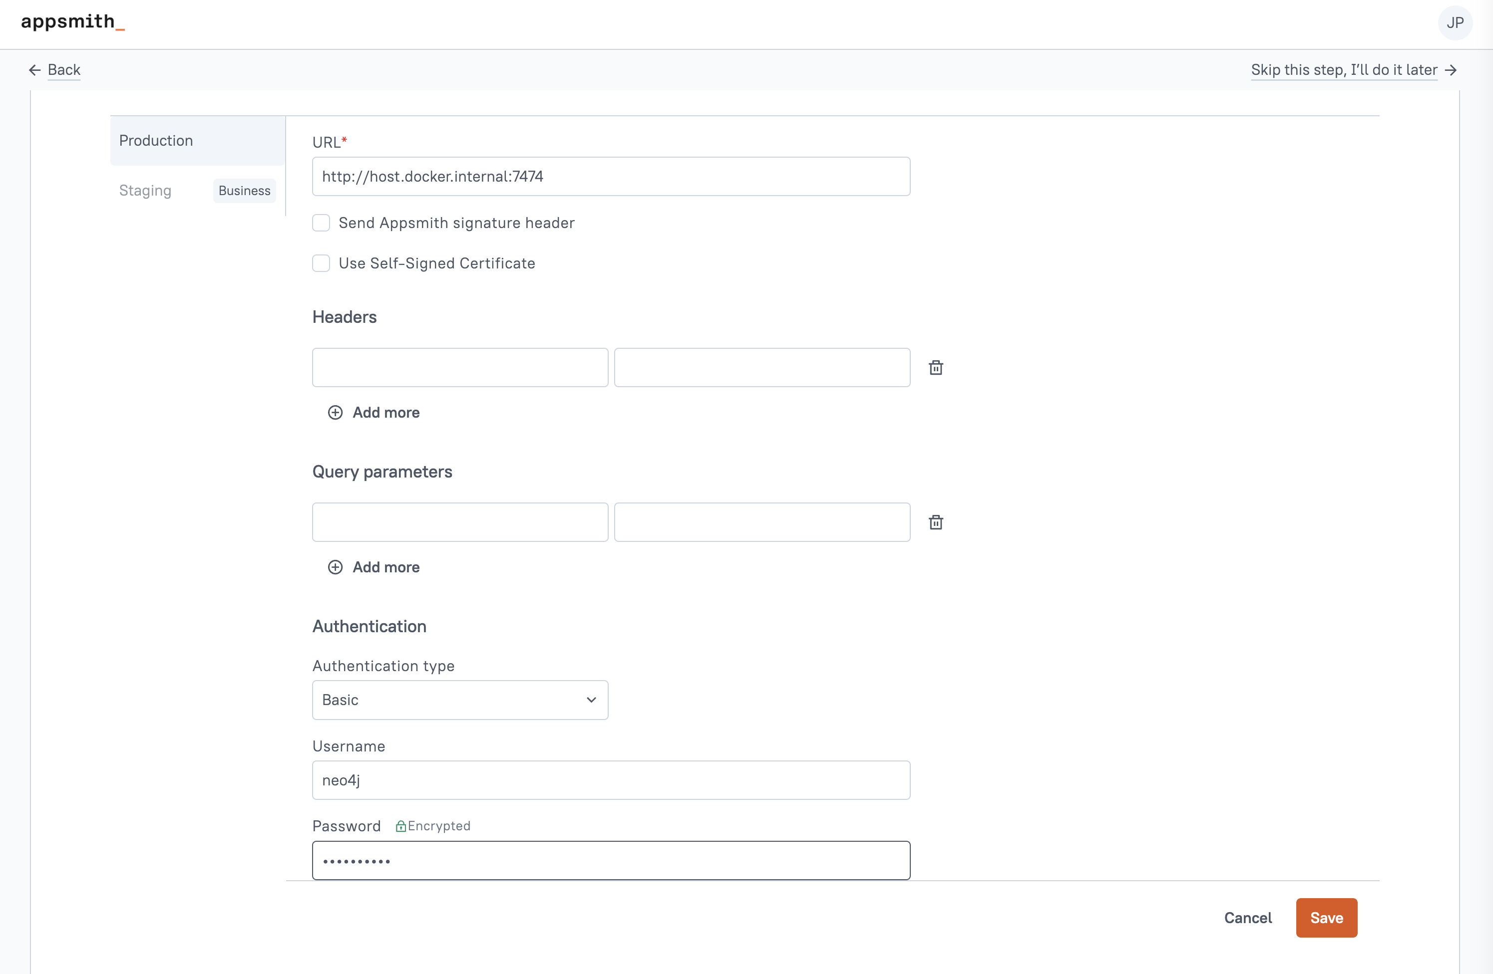Click Skip this step, I'll do it later
The image size is (1493, 974).
pyautogui.click(x=1344, y=70)
